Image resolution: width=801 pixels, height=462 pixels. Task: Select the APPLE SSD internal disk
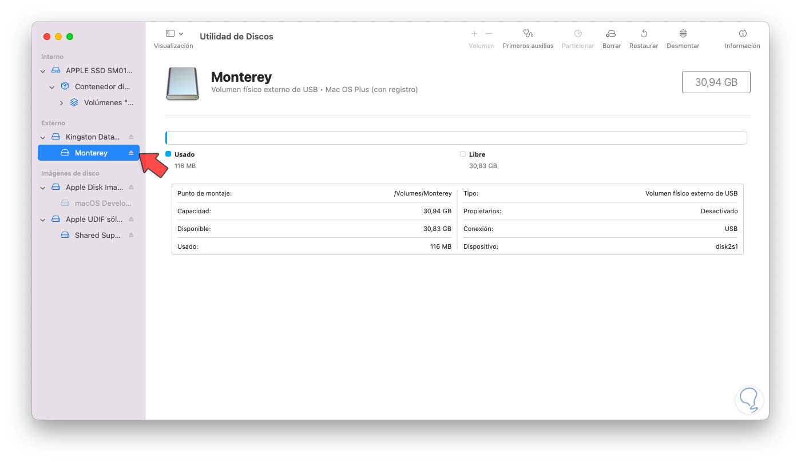click(89, 71)
